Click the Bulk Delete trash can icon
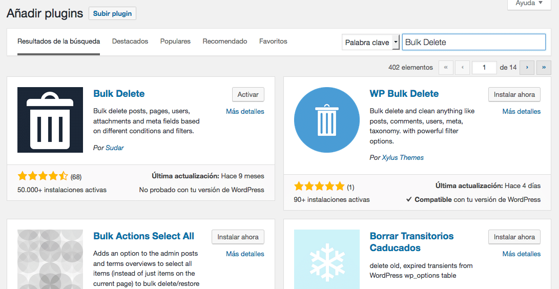 [x=50, y=120]
